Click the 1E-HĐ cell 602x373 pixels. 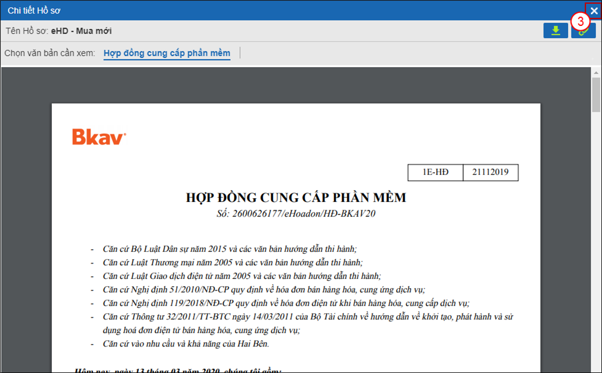coord(436,172)
